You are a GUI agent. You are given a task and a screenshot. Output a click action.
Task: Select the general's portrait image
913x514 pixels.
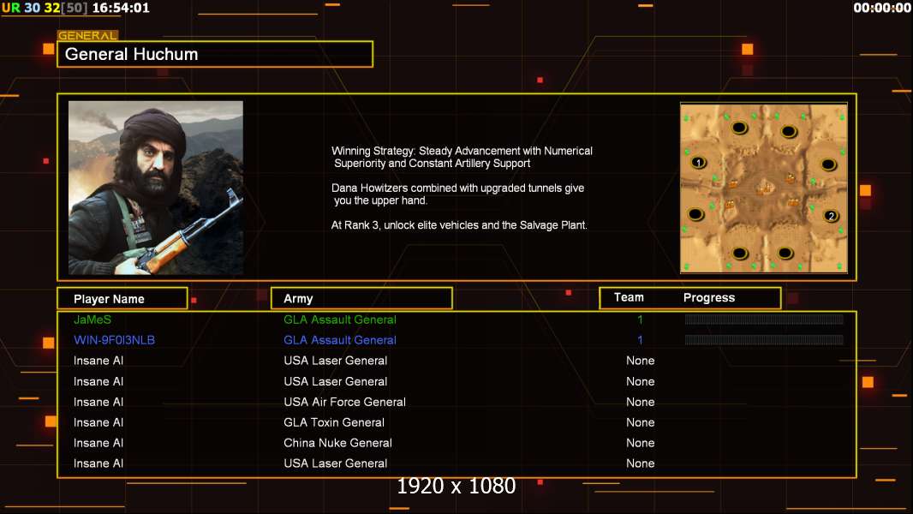click(156, 188)
